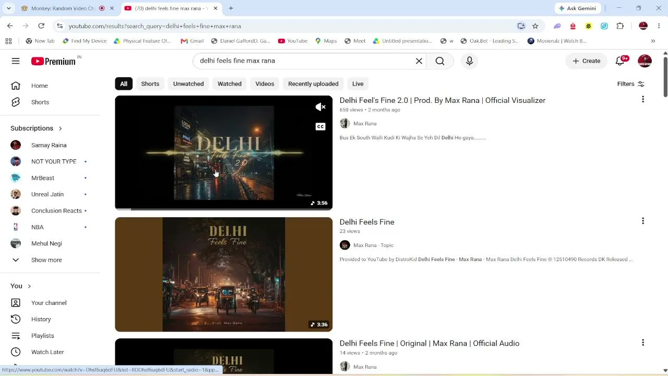This screenshot has height=376, width=668.
Task: Open the Chrome apps grid shortcut
Action: pos(8,41)
